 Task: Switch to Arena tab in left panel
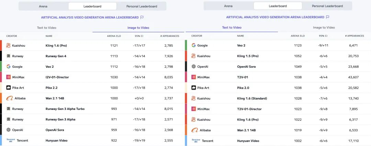43,7
